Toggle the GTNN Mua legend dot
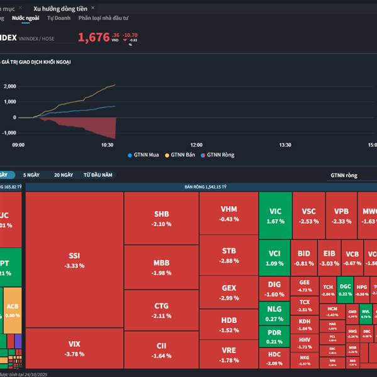377x377 pixels. pyautogui.click(x=129, y=155)
